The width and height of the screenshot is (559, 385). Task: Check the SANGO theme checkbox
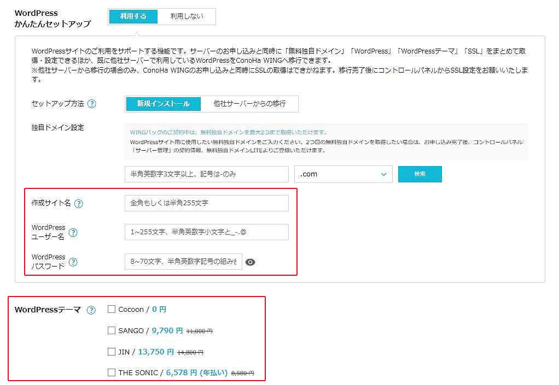[x=112, y=330]
